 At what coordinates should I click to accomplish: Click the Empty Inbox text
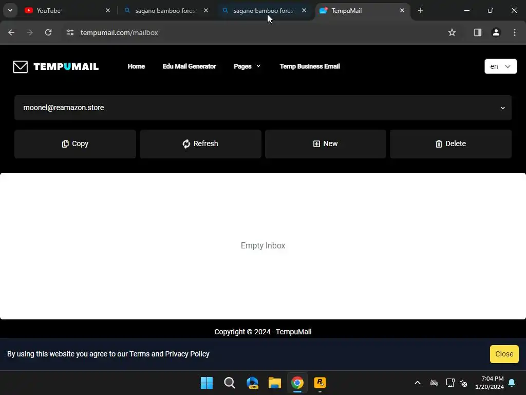pos(263,245)
